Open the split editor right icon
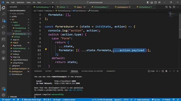The width and height of the screenshot is (181, 101). click(174, 7)
